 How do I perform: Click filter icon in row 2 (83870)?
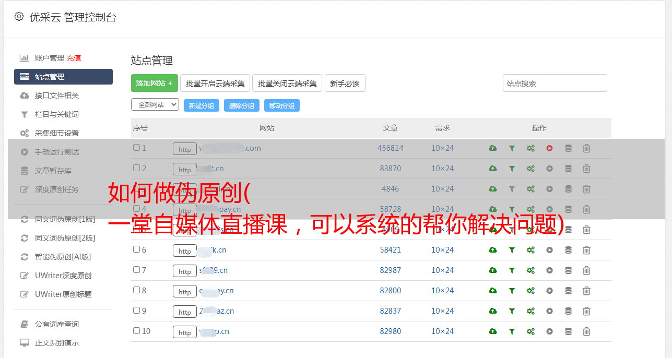pyautogui.click(x=512, y=169)
